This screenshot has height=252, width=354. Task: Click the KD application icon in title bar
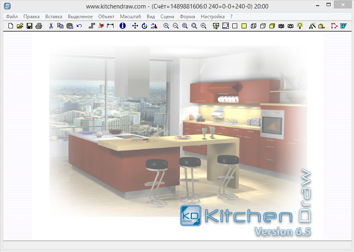(x=7, y=6)
